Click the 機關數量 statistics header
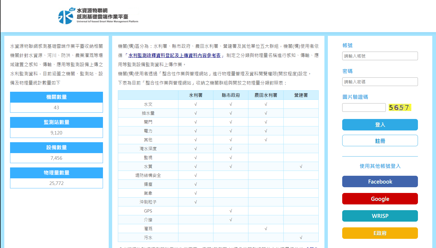 56,97
